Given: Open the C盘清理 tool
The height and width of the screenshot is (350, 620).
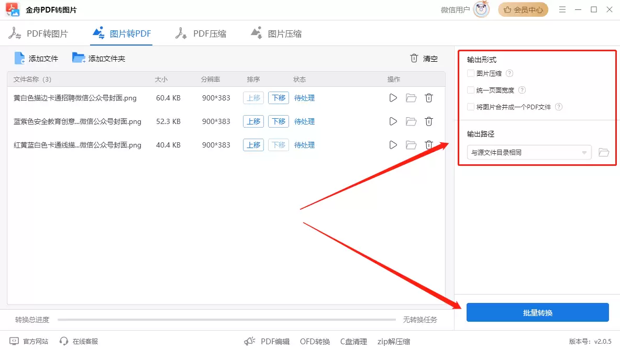Looking at the screenshot, I should pyautogui.click(x=353, y=341).
